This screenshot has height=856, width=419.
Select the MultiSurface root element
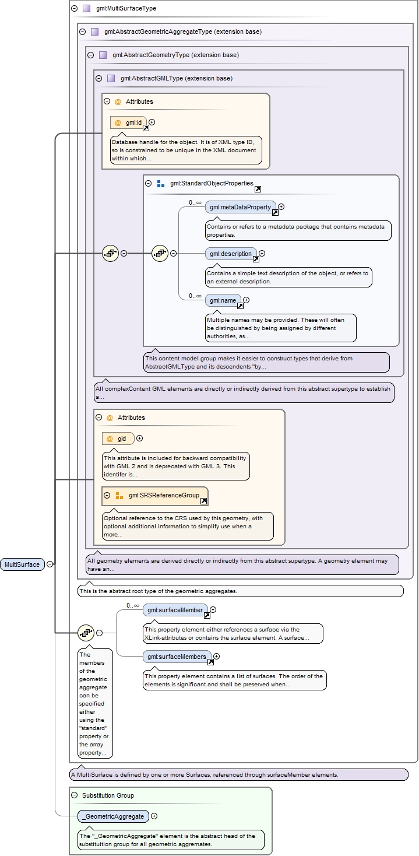coord(22,564)
